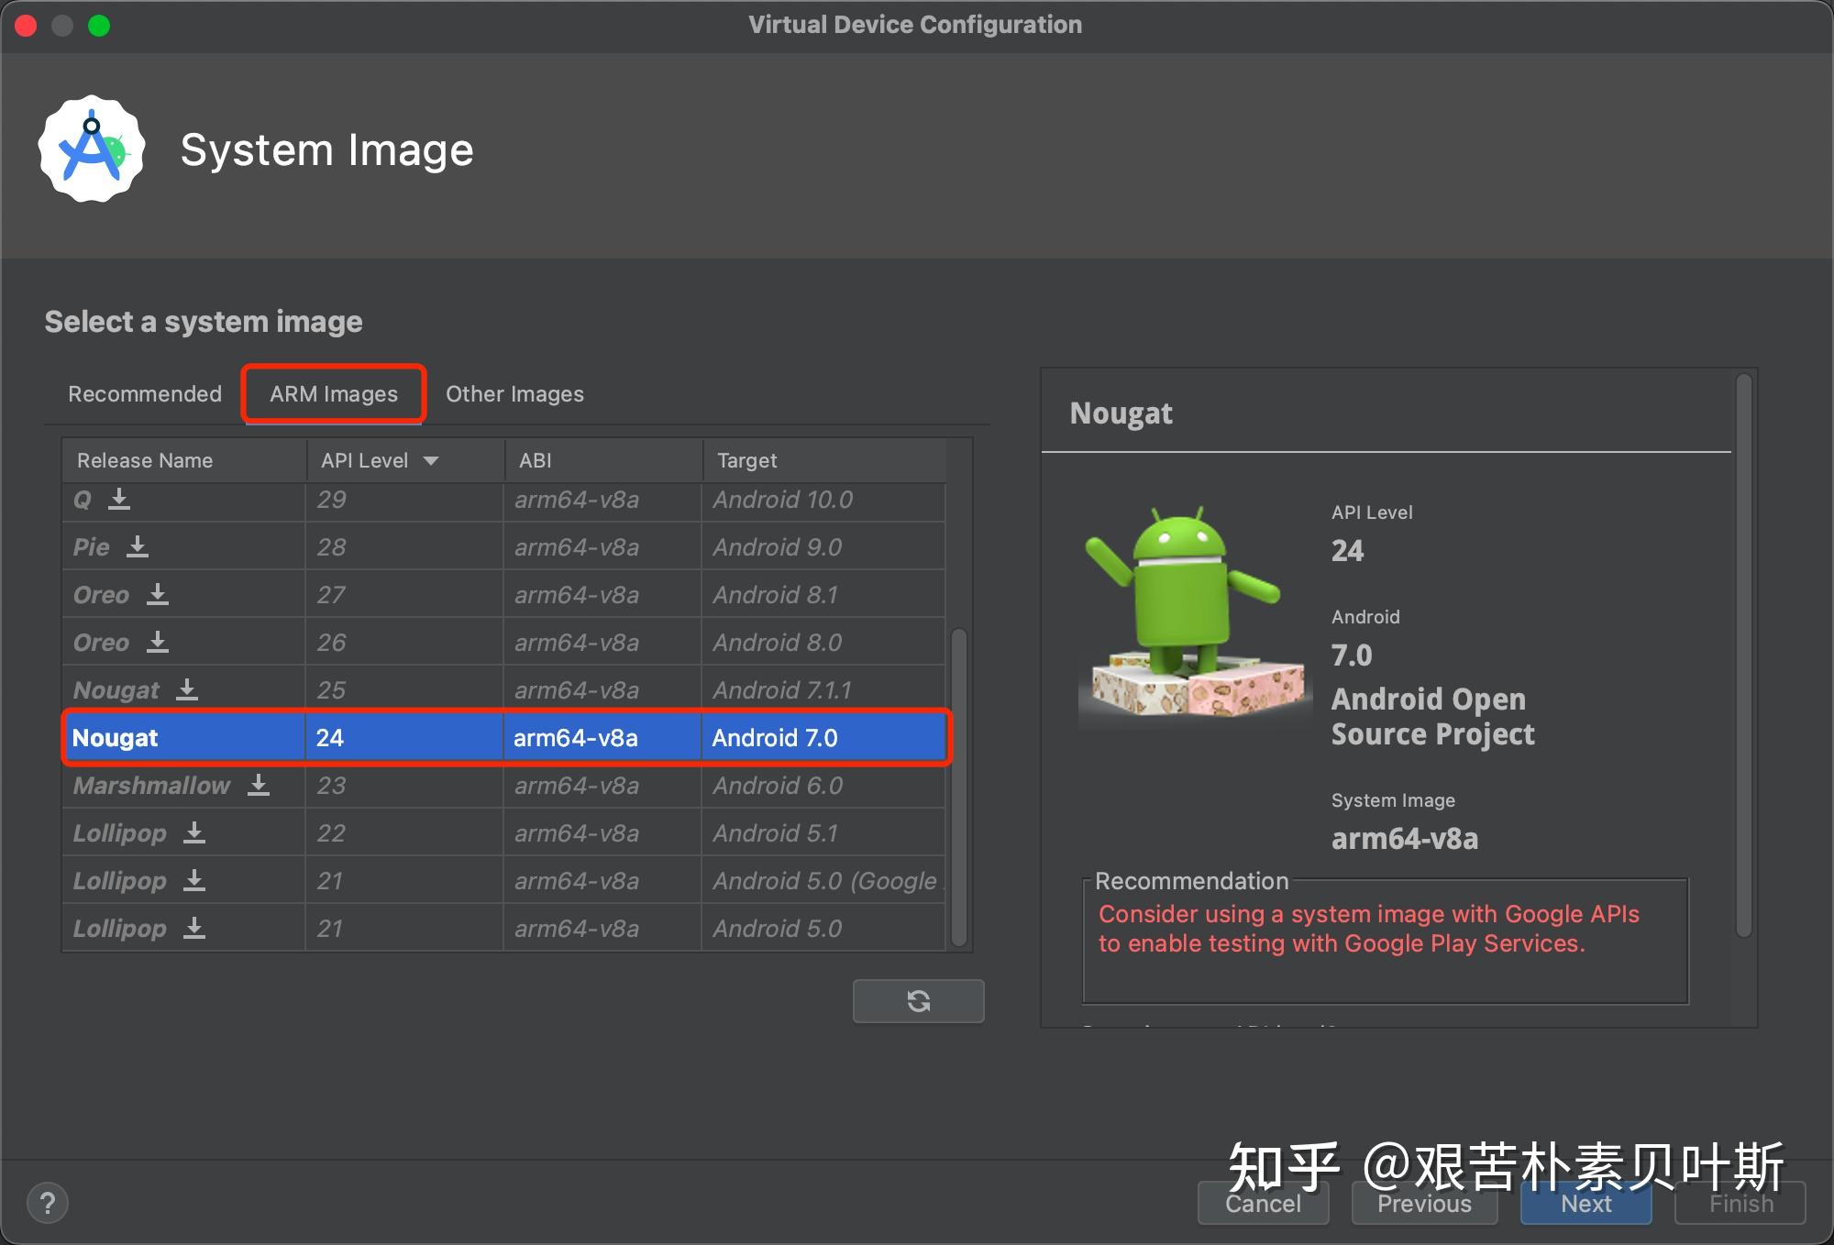Click the Pie release name
Viewport: 1834px width, 1245px height.
91,547
